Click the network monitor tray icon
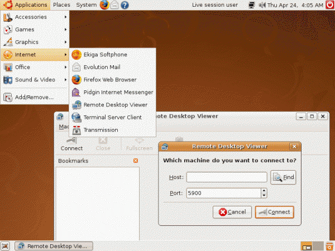The height and width of the screenshot is (251, 335). click(252, 5)
